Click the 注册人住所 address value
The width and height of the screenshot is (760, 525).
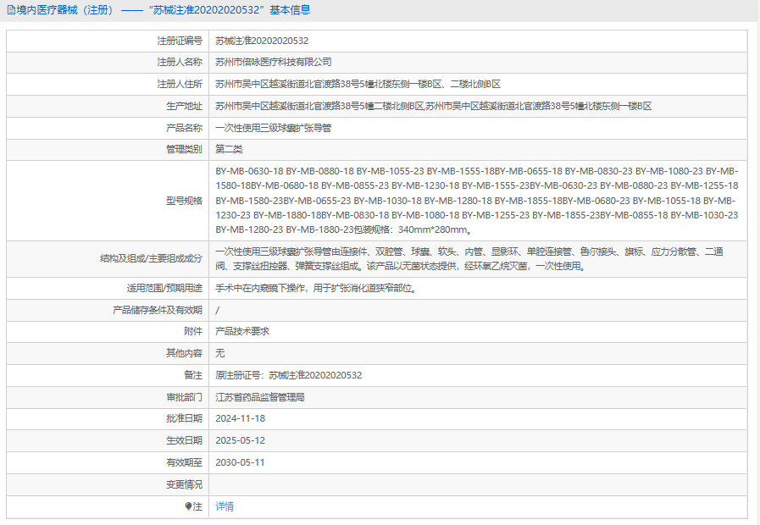click(358, 85)
